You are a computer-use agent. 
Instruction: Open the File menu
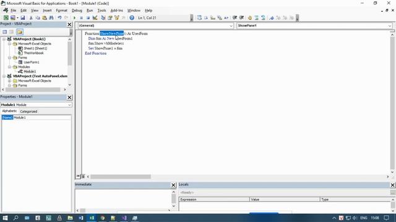click(x=13, y=10)
